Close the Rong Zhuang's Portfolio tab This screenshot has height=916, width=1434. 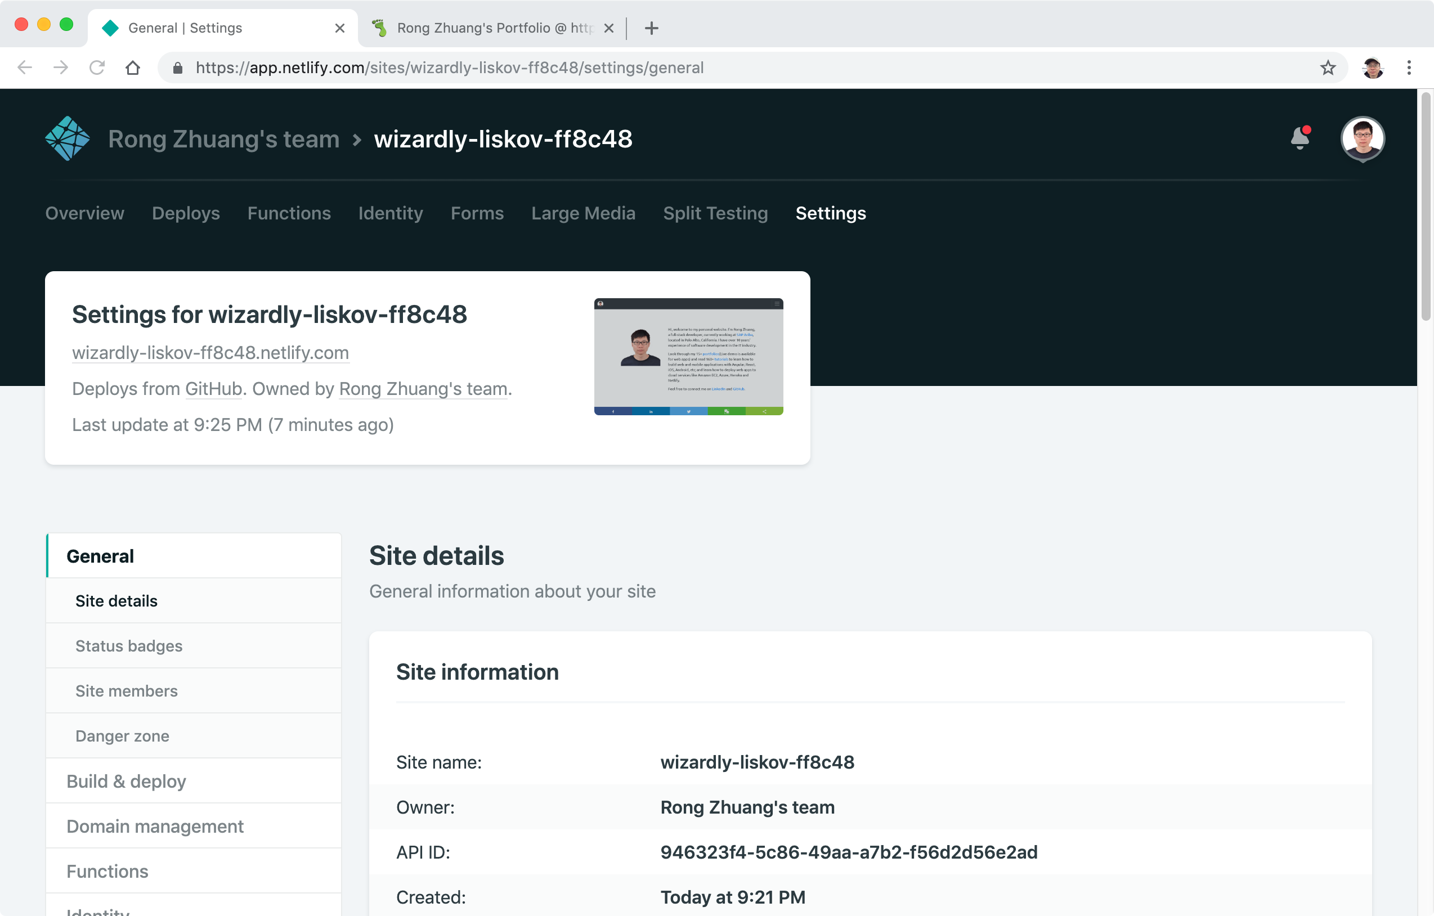[608, 28]
